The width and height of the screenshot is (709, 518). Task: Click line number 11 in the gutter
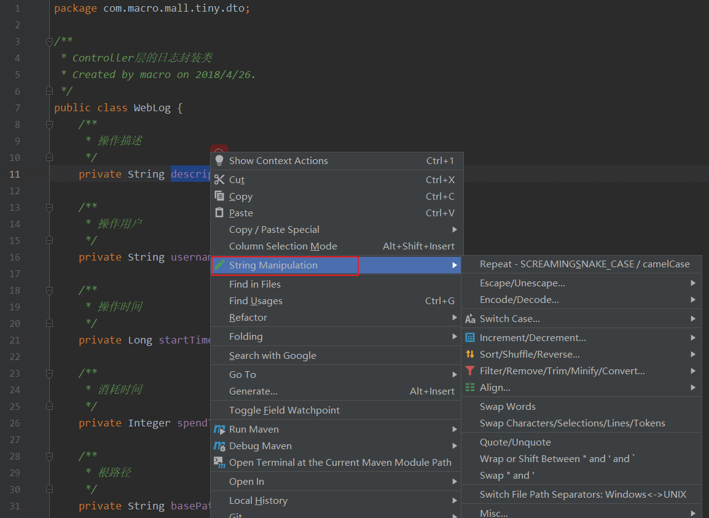click(x=15, y=174)
